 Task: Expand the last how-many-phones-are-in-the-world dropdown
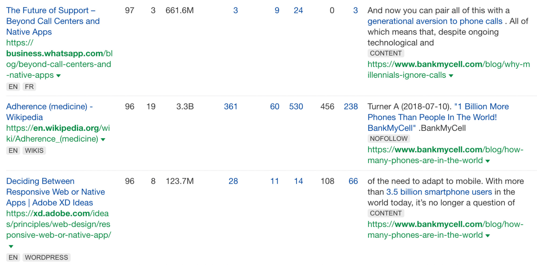487,235
